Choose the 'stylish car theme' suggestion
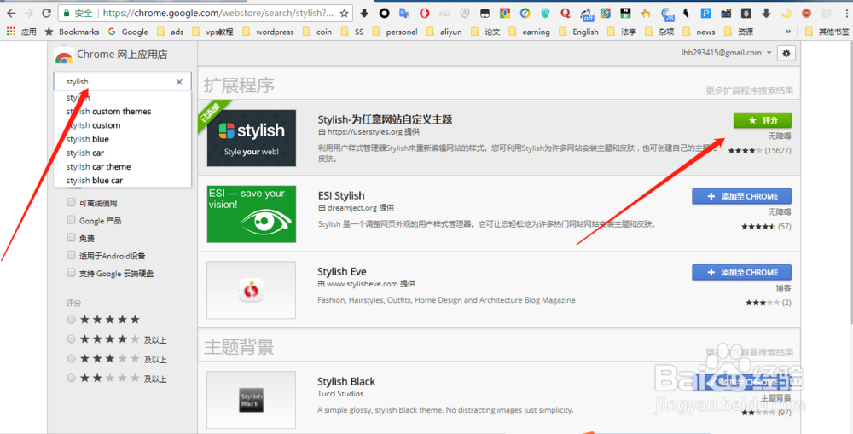The height and width of the screenshot is (434, 853). [122, 166]
